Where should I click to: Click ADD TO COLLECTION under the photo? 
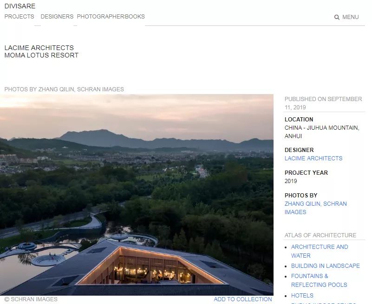(x=243, y=299)
